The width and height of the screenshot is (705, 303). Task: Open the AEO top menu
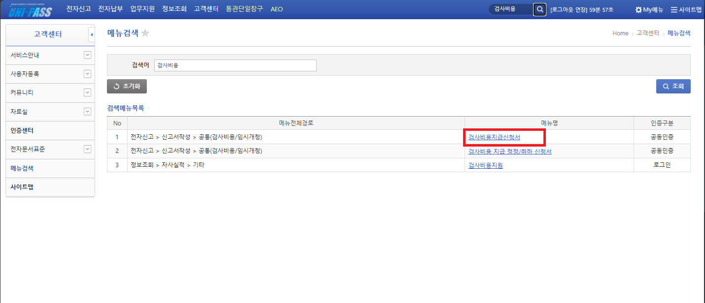[x=276, y=9]
